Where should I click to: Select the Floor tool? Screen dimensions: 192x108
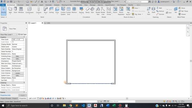tap(57, 10)
